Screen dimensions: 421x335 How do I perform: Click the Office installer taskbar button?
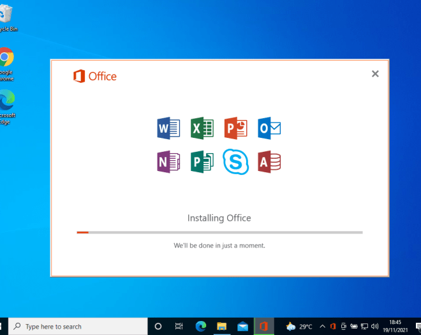(263, 327)
